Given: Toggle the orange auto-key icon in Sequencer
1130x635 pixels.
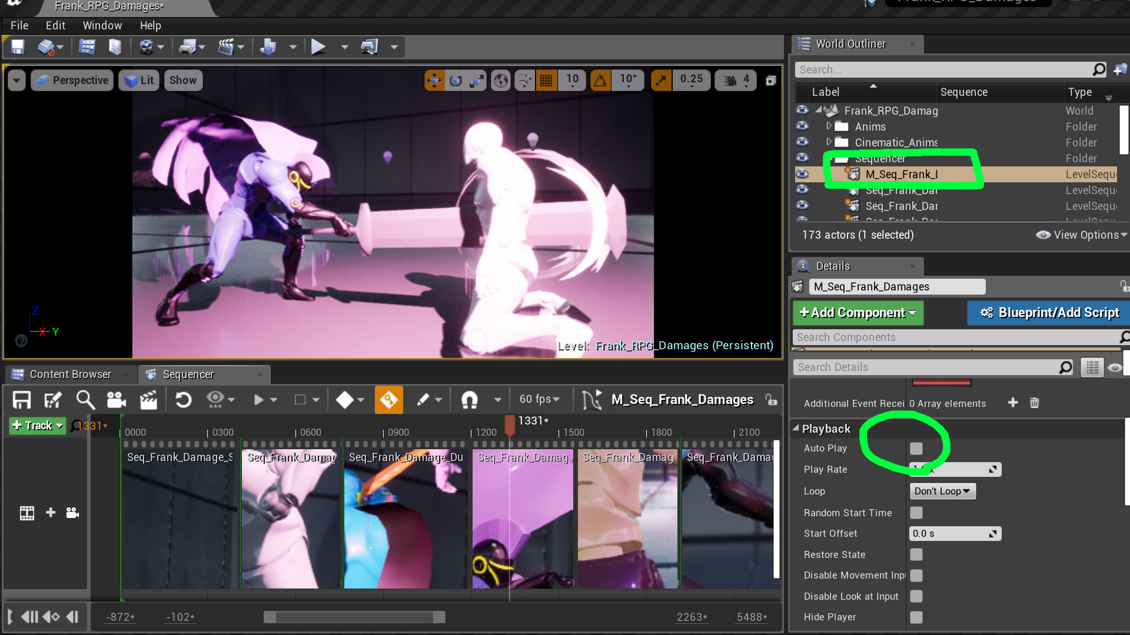Looking at the screenshot, I should 388,400.
